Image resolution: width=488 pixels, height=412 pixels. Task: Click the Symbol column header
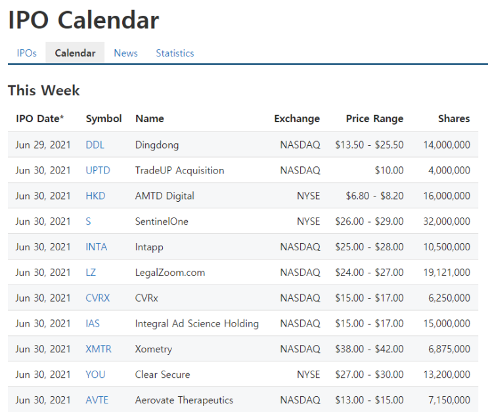[x=104, y=119]
